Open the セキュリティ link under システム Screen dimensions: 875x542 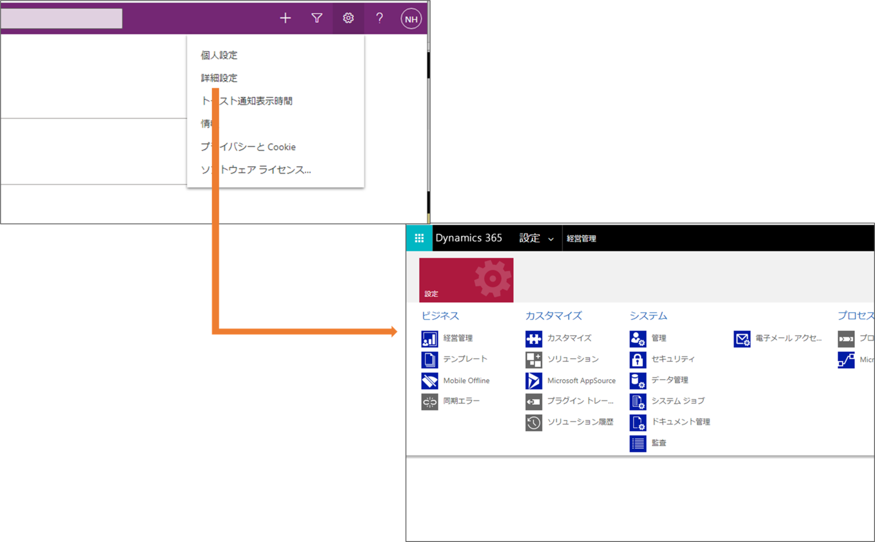[673, 359]
